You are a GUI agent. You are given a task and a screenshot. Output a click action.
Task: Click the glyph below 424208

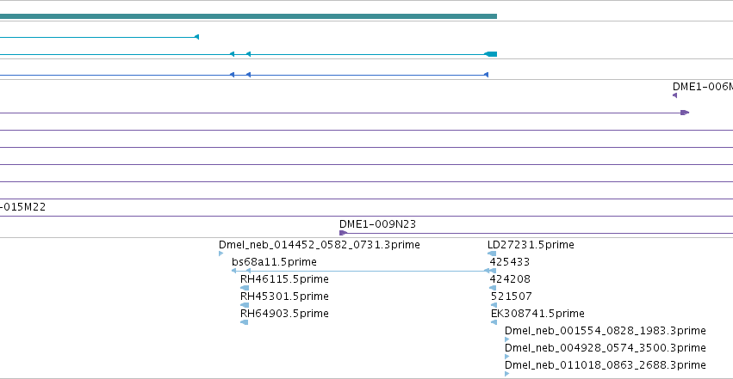coord(493,288)
